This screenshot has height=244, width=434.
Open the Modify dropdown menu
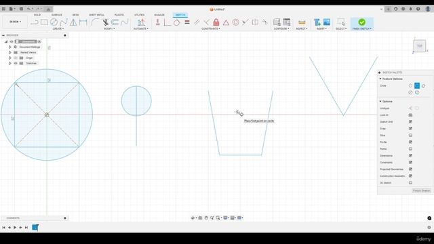point(109,28)
